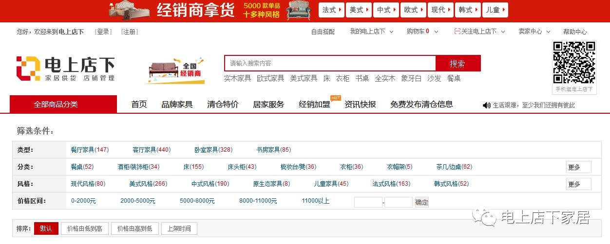This screenshot has width=610, height=244.
Task: Click the 电上店下 site logo
Action: pos(65,69)
